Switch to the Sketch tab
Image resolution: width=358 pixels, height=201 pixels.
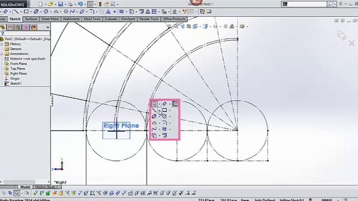click(15, 19)
